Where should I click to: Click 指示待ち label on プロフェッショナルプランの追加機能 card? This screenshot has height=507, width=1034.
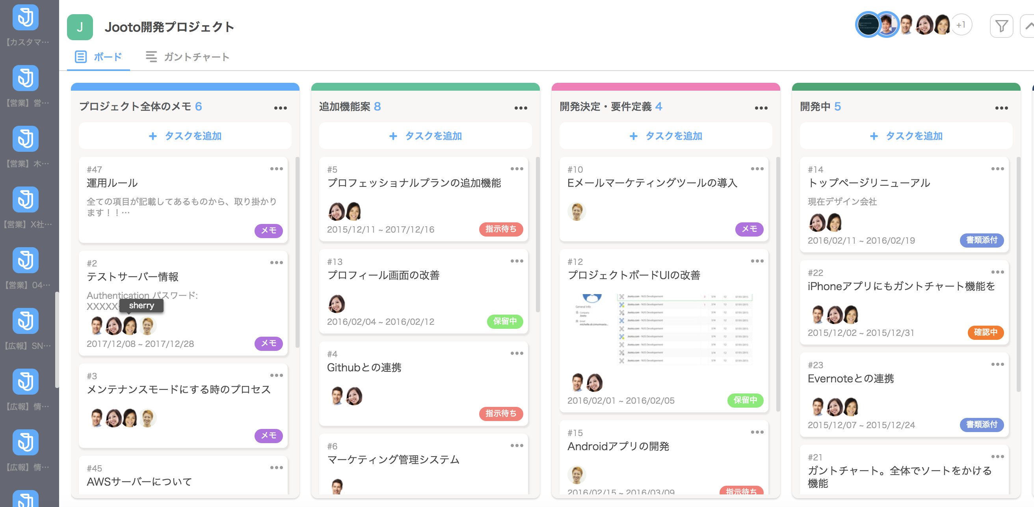pyautogui.click(x=501, y=229)
